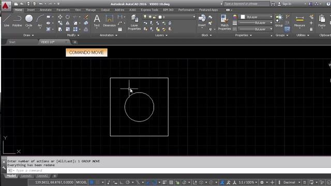Toggle transparency display in status bar
The width and height of the screenshot is (331, 186).
click(171, 182)
